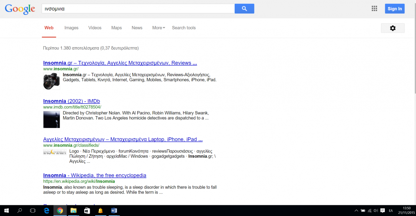Click the en.wikipedia.org/wiki/Insomnia URL

coord(79,181)
